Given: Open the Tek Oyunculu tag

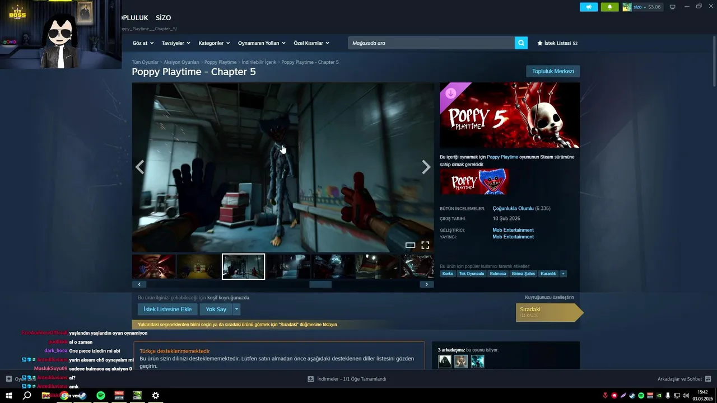Looking at the screenshot, I should 472,274.
